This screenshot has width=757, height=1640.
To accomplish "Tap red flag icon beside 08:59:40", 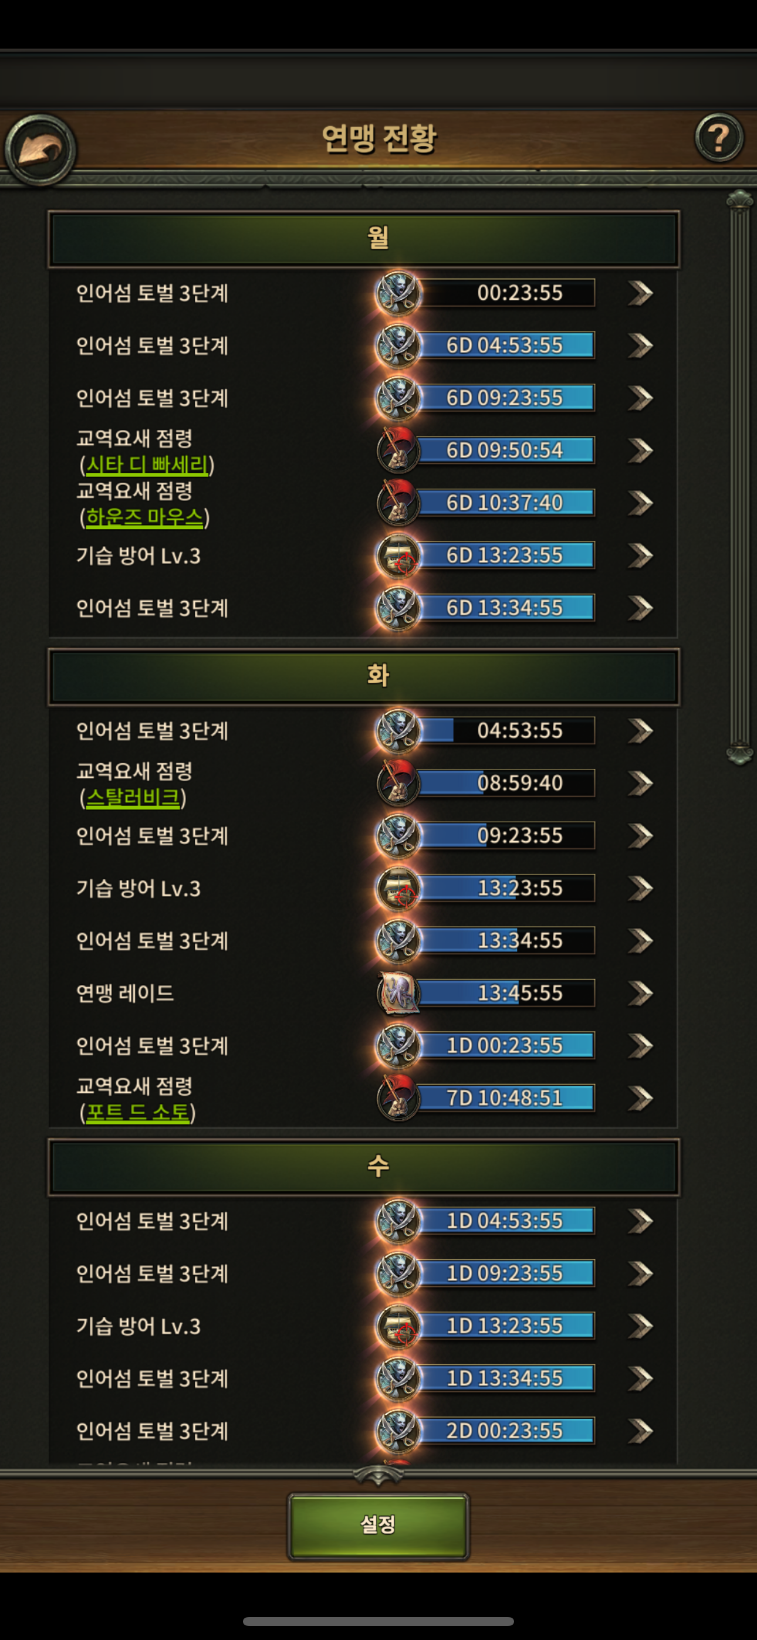I will (398, 783).
